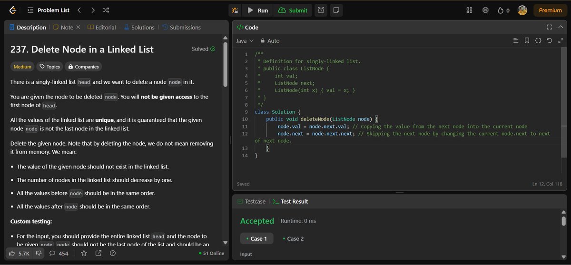571x265 pixels.
Task: Toggle fullscreen for the Code panel
Action: click(x=549, y=27)
